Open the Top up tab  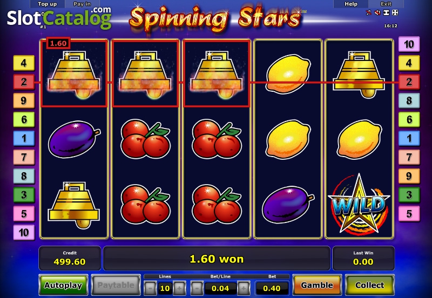tap(48, 4)
